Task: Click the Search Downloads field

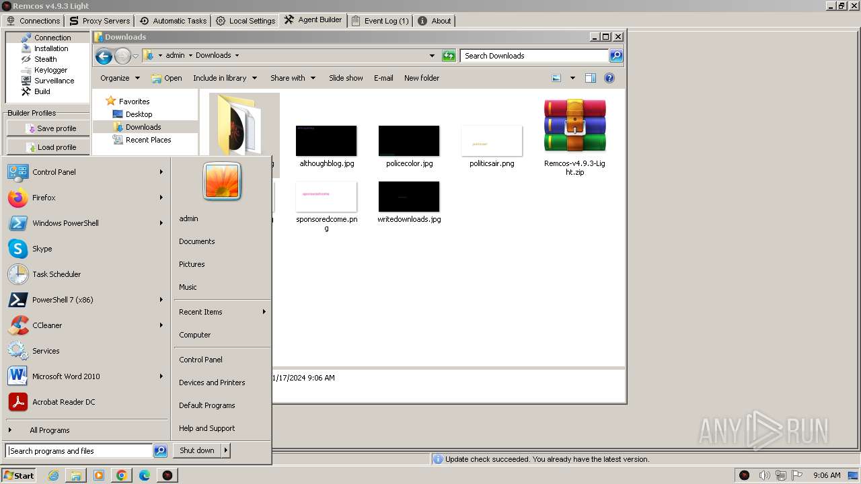Action: (x=535, y=56)
